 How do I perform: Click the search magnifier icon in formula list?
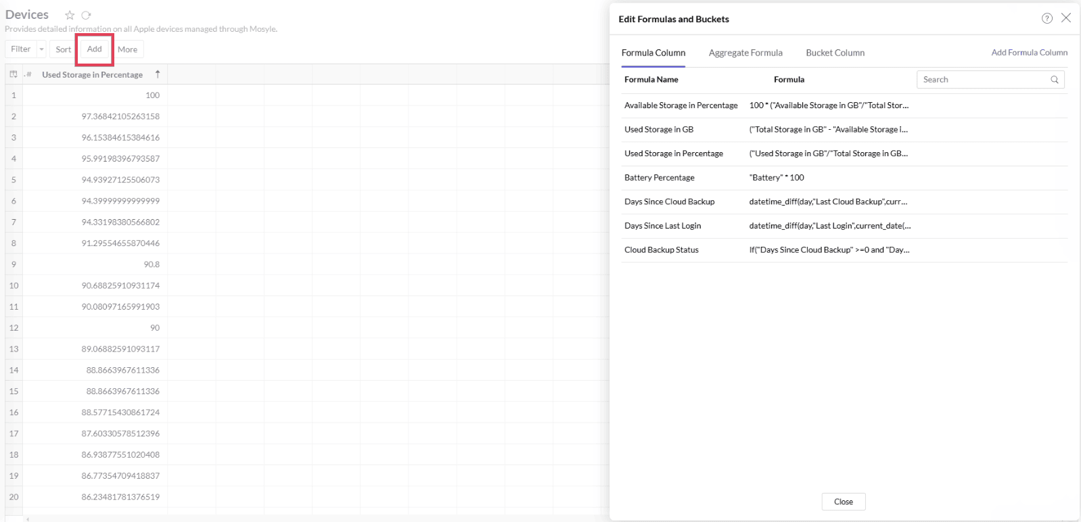click(x=1054, y=80)
